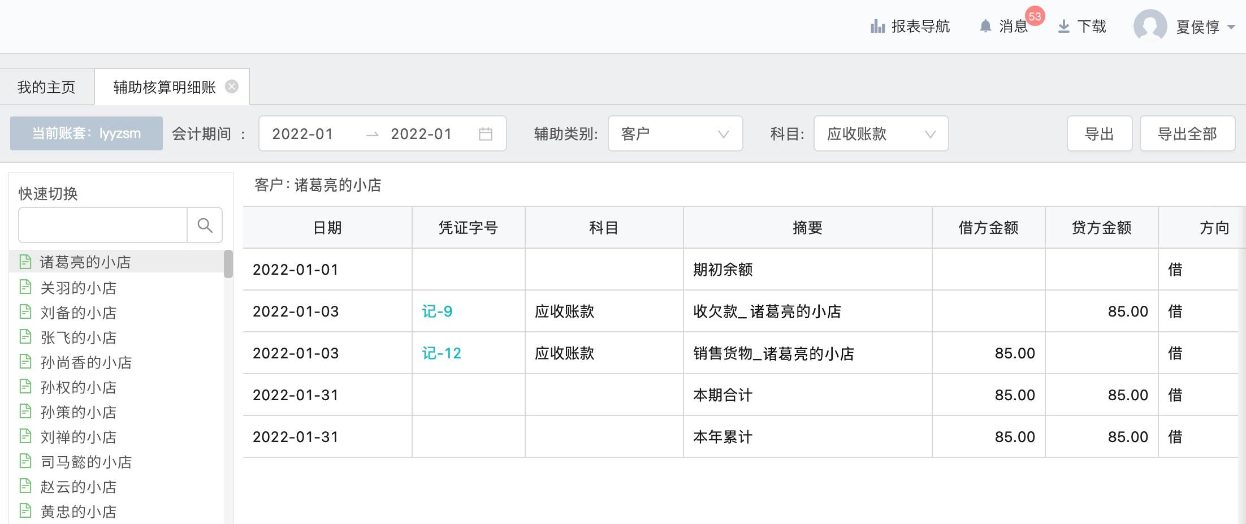Expand the 科目 应收账款 dropdown
The width and height of the screenshot is (1246, 524).
coord(881,134)
